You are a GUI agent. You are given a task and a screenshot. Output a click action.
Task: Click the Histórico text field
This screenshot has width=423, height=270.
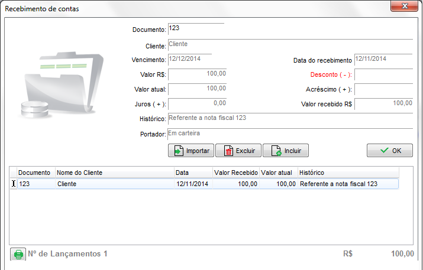tap(290, 119)
